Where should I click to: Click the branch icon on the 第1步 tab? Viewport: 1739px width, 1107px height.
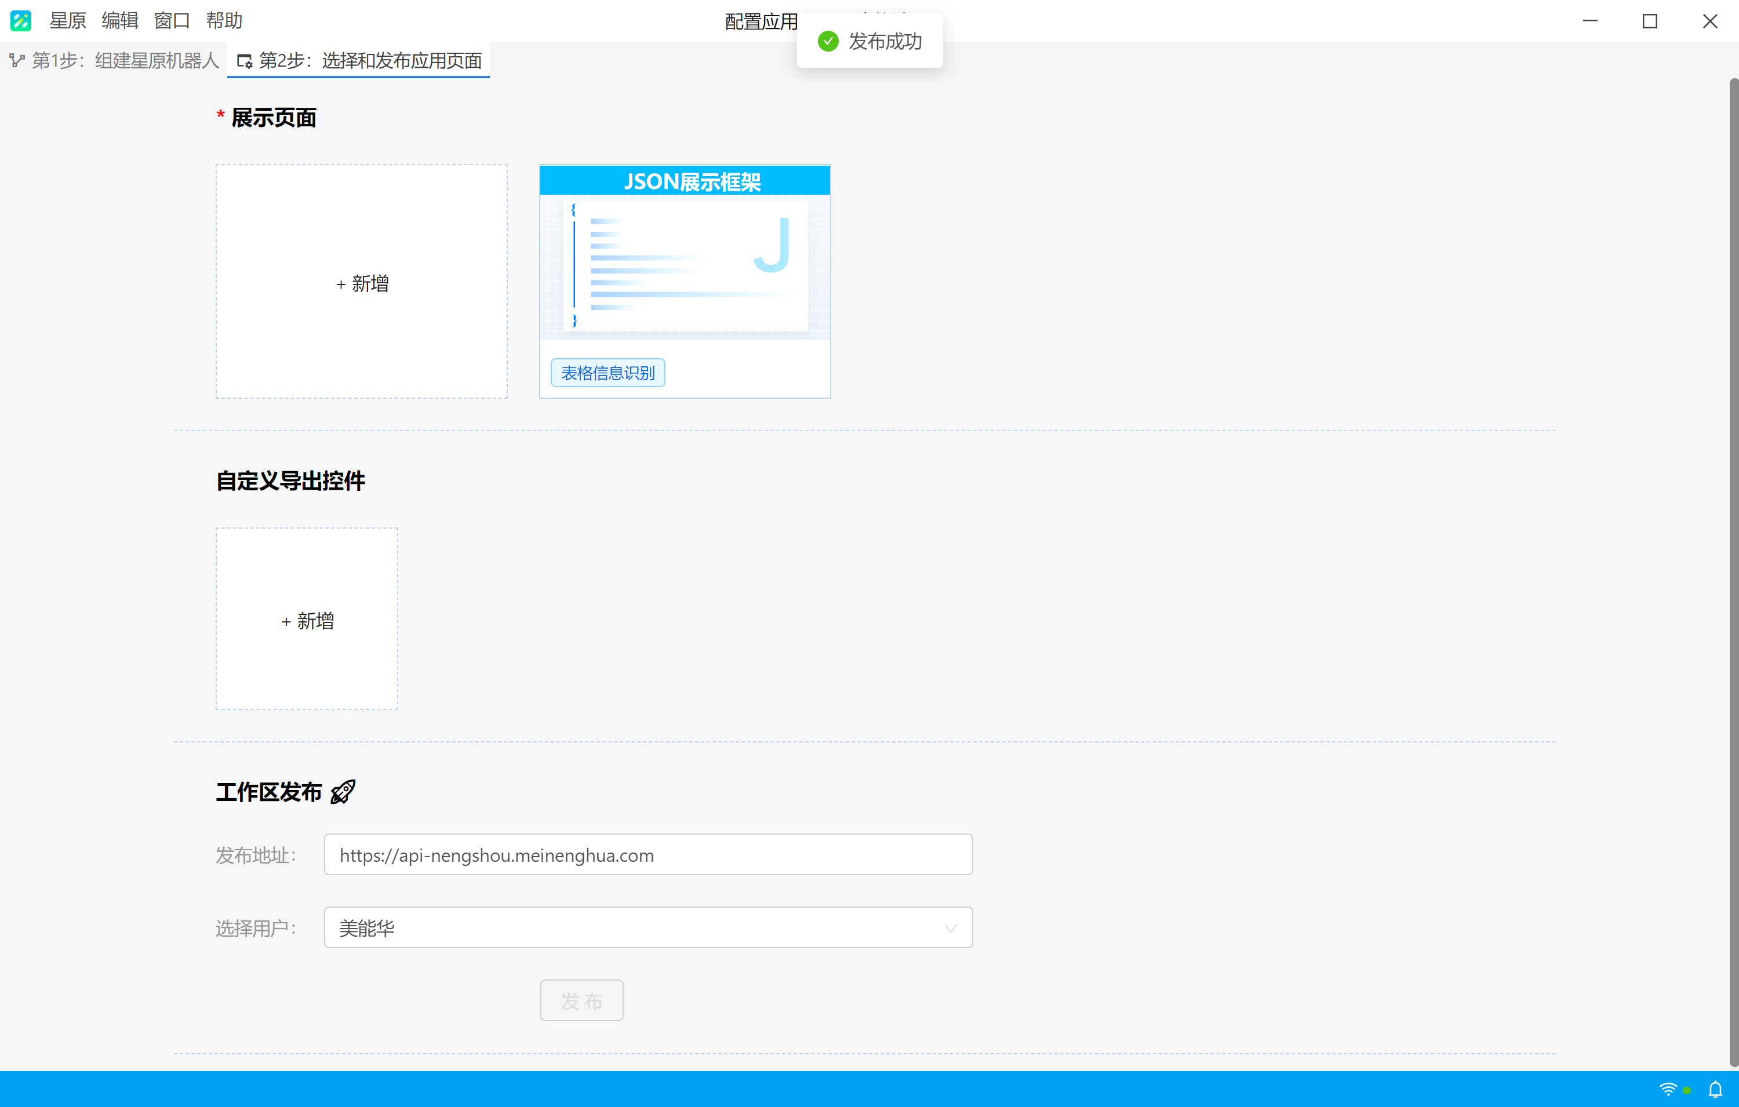point(17,61)
